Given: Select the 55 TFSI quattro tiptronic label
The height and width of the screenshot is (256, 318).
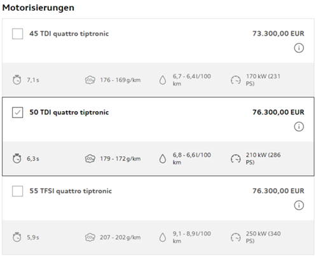Looking at the screenshot, I should 71,191.
